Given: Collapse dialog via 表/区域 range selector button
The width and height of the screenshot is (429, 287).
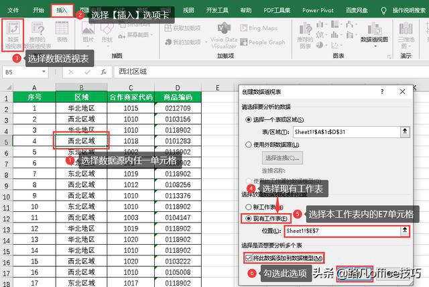Looking at the screenshot, I should 405,131.
